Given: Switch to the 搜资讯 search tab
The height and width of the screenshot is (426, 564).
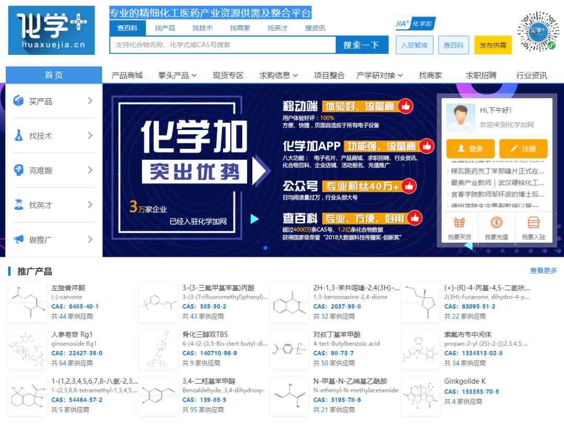Looking at the screenshot, I should point(315,28).
